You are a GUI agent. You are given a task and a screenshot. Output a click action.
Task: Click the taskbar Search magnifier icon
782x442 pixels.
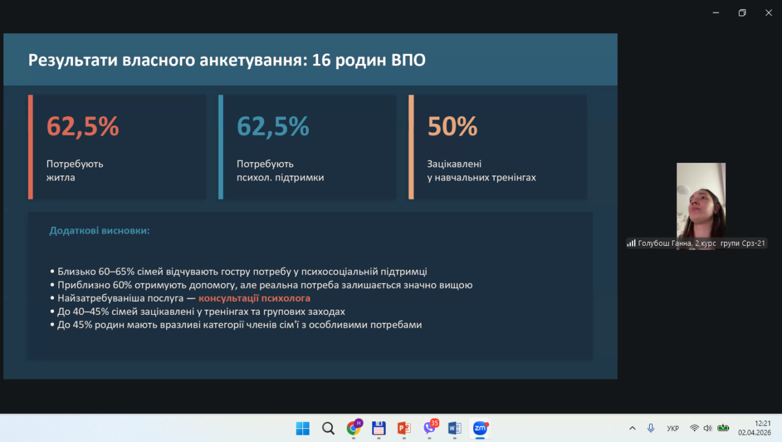(328, 428)
